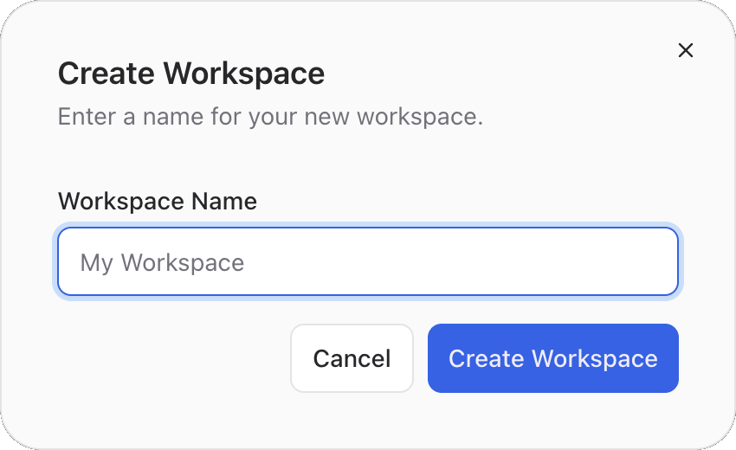Cancel workspace creation

pyautogui.click(x=352, y=358)
